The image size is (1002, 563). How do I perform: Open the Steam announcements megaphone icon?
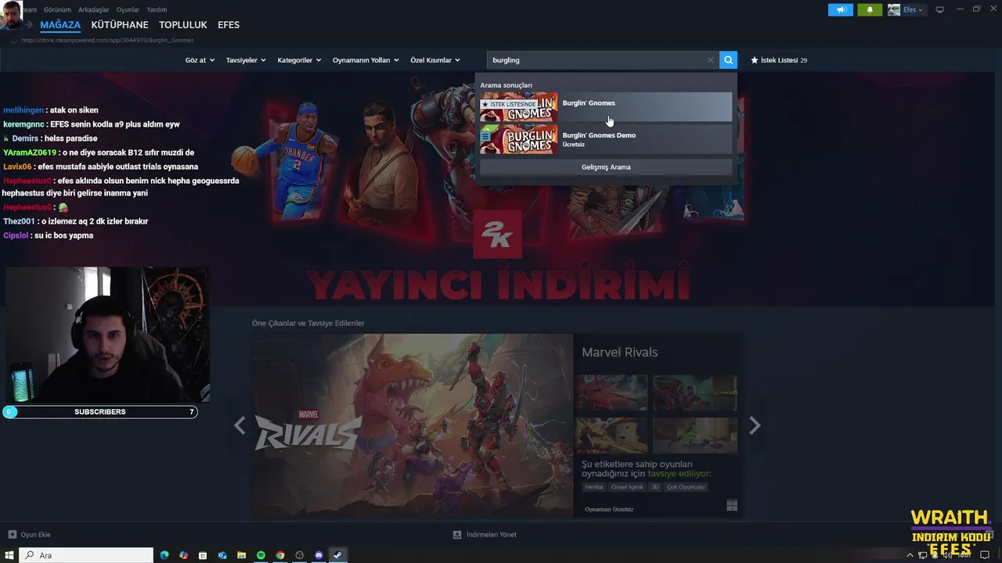841,10
